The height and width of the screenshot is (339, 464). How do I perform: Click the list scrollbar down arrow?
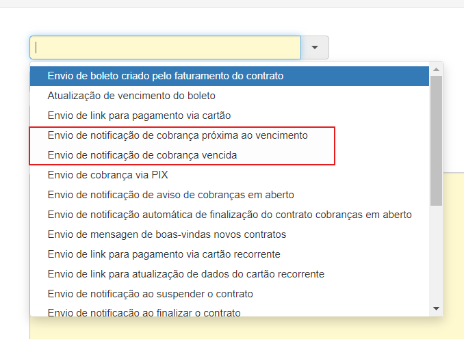pyautogui.click(x=436, y=309)
